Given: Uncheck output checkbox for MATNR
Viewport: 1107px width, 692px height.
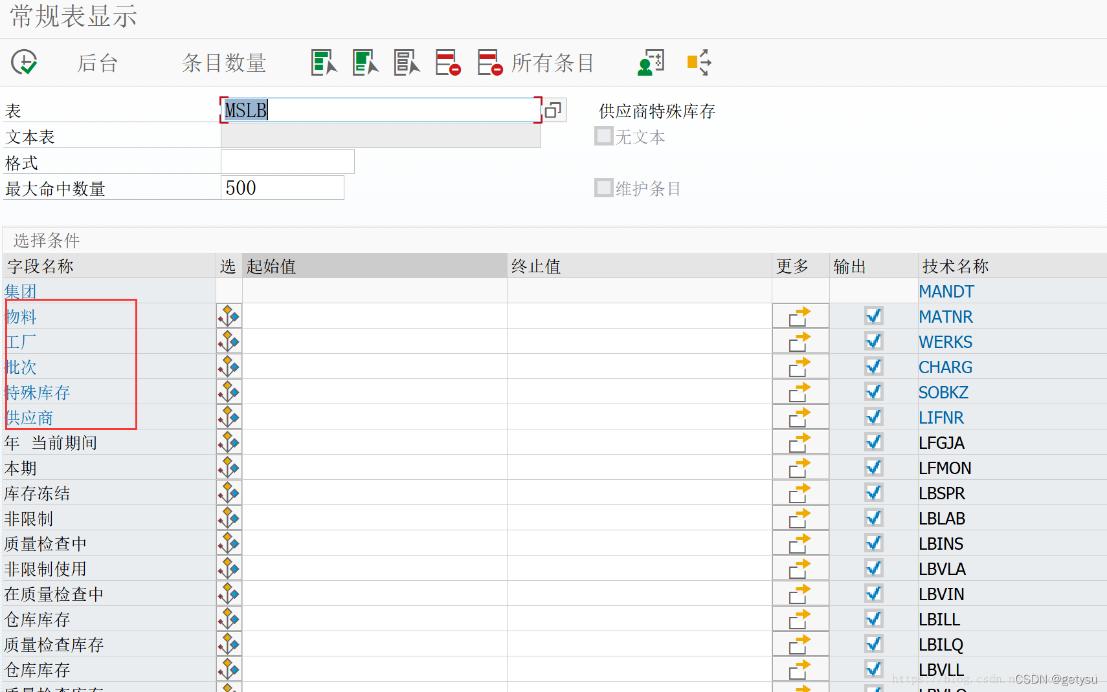Looking at the screenshot, I should [x=873, y=316].
